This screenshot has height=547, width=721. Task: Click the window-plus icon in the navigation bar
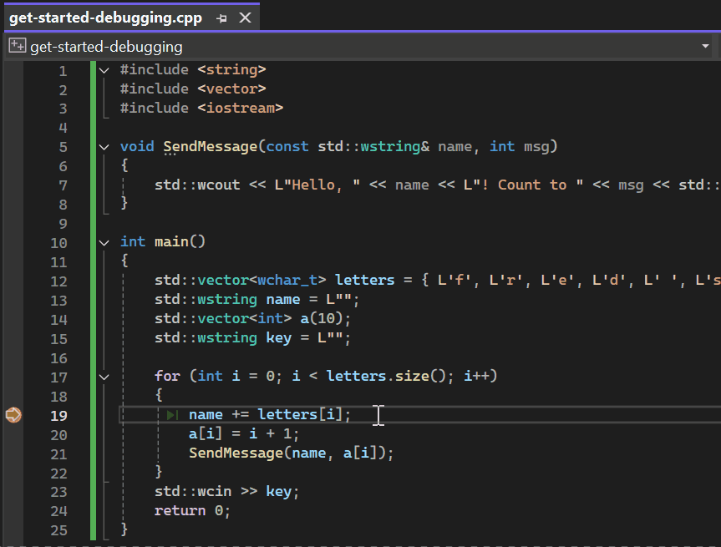click(x=17, y=47)
